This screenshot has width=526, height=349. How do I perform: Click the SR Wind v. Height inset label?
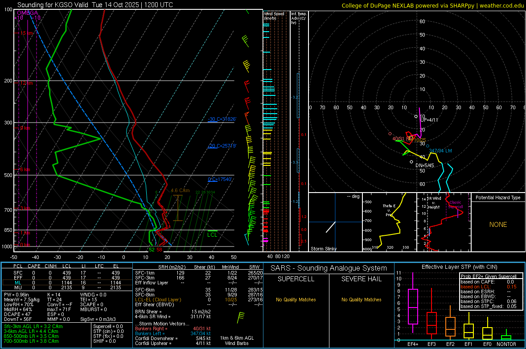click(434, 203)
